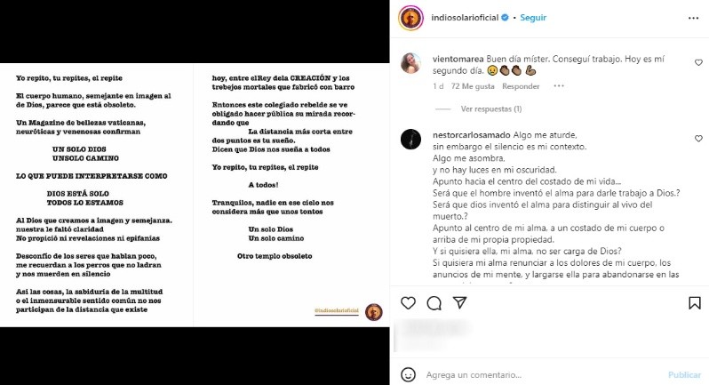Like vientomarea's comment heart
The height and width of the screenshot is (385, 709).
pyautogui.click(x=698, y=63)
